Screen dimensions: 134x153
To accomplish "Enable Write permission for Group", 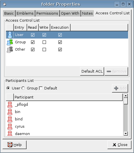I will (44, 42).
